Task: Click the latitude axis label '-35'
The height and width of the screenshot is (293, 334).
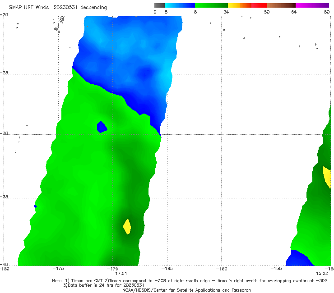Action: [x=4, y=197]
